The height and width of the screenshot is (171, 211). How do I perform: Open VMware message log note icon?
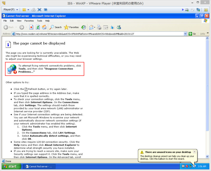206,10
